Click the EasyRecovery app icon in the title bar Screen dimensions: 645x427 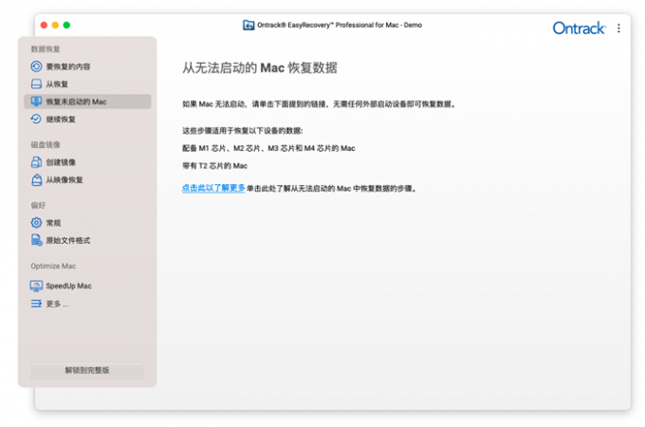(249, 25)
